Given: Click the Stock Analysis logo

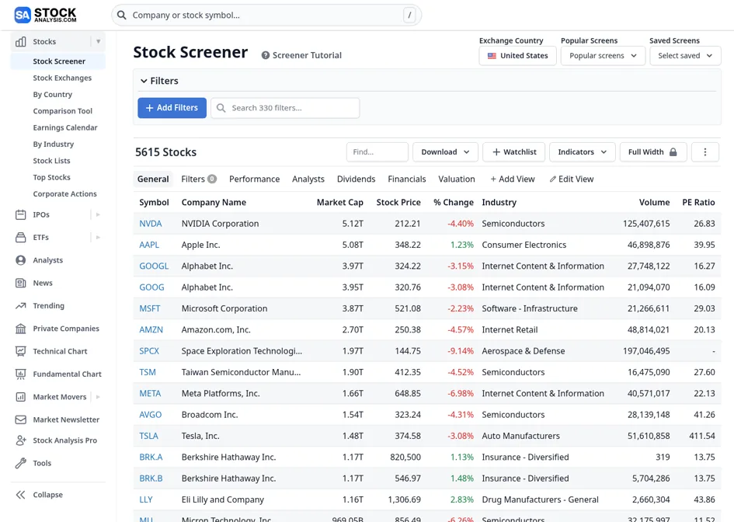Looking at the screenshot, I should click(45, 15).
